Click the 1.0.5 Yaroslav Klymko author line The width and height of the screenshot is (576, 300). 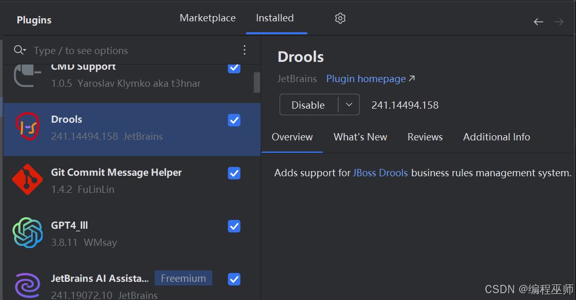[x=125, y=83]
